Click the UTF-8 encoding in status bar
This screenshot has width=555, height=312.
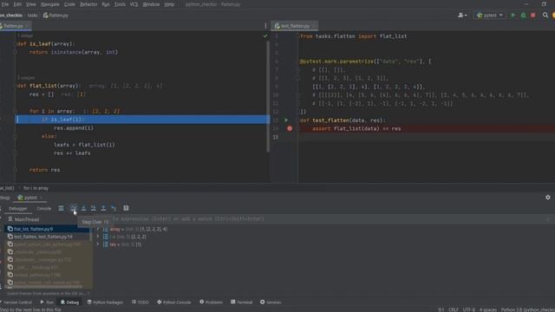point(468,309)
